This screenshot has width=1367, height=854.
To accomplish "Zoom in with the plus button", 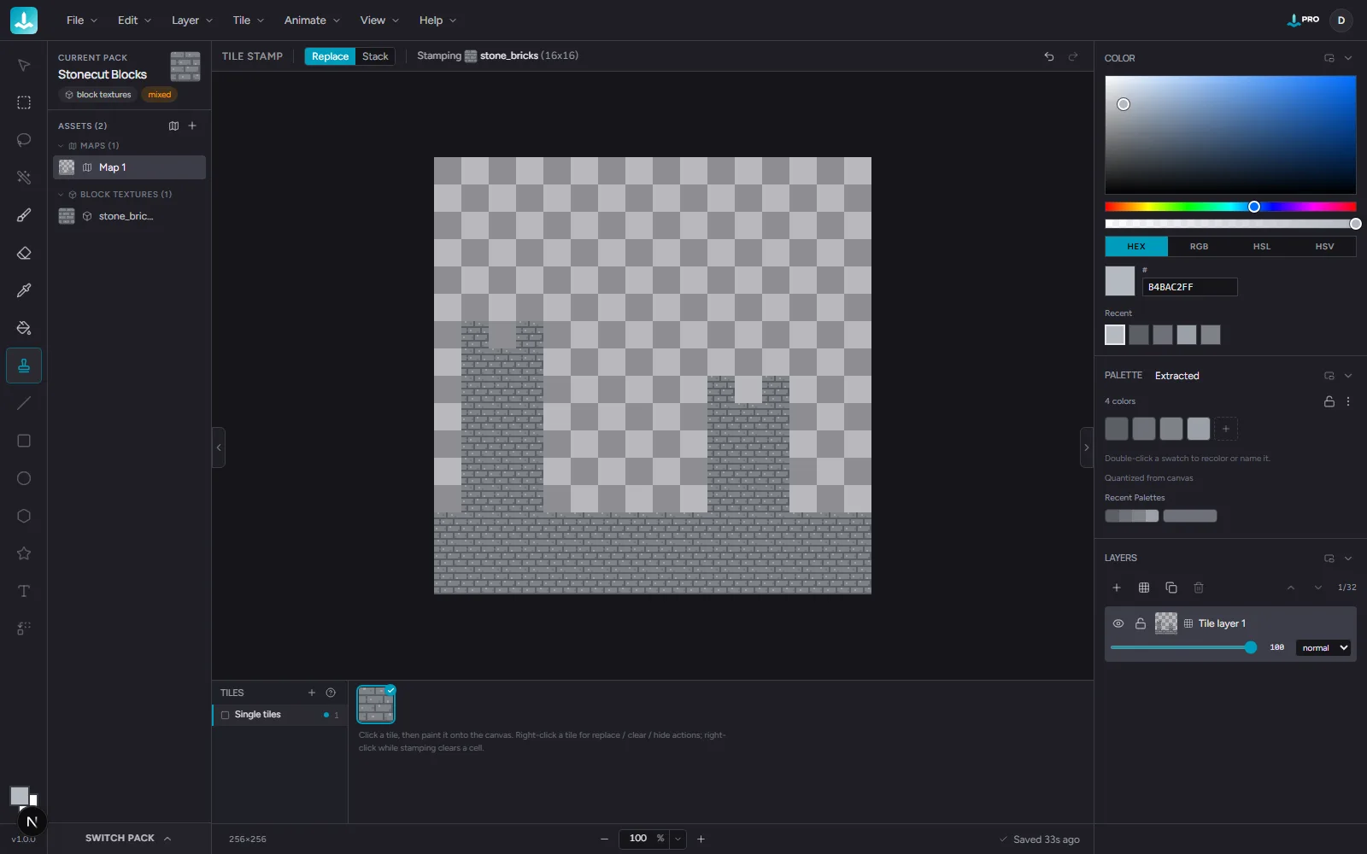I will [x=701, y=839].
